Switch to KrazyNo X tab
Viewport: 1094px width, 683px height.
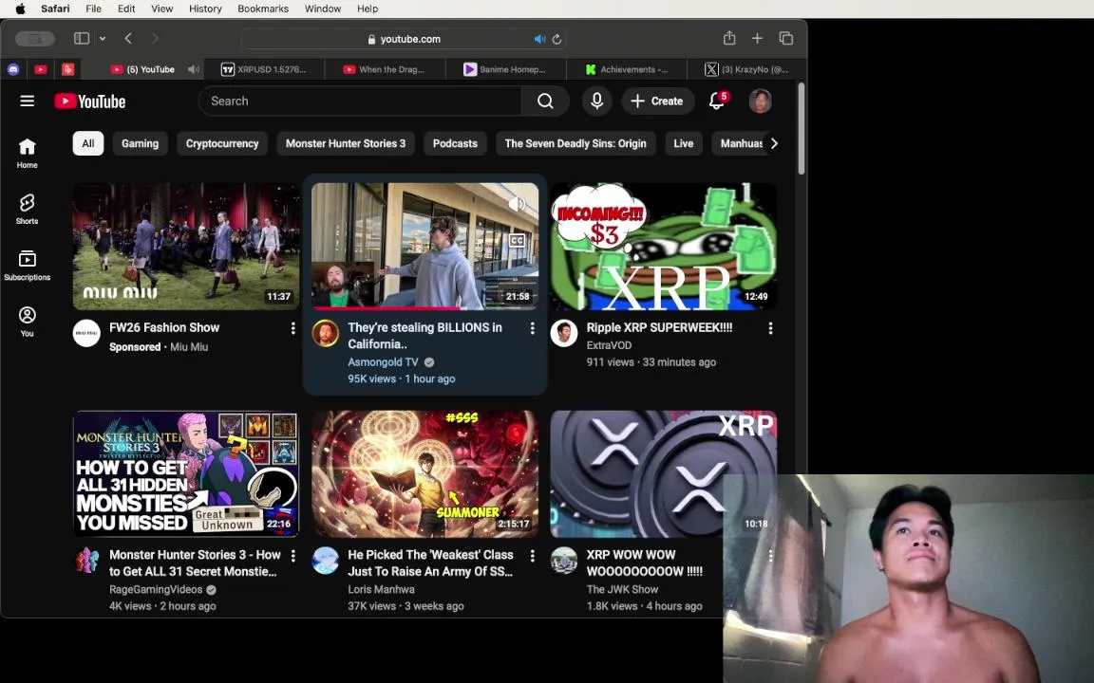(x=747, y=69)
